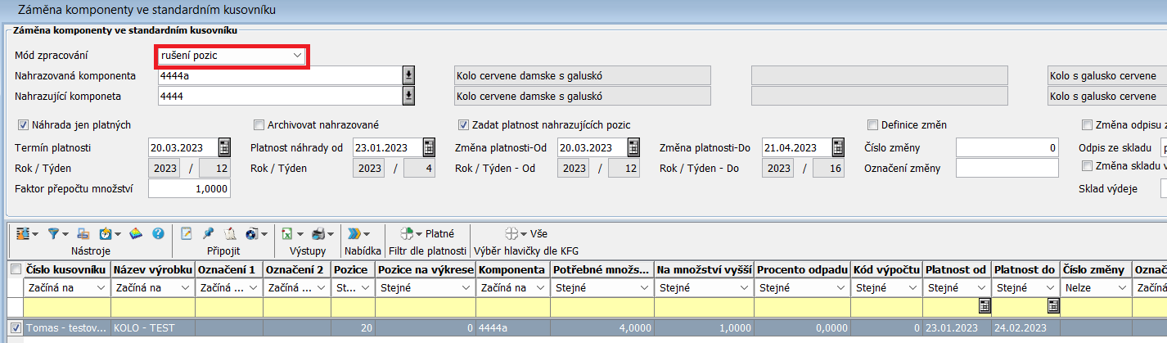
Task: Uncheck Náhrada jen platných checkbox
Action: (23, 125)
